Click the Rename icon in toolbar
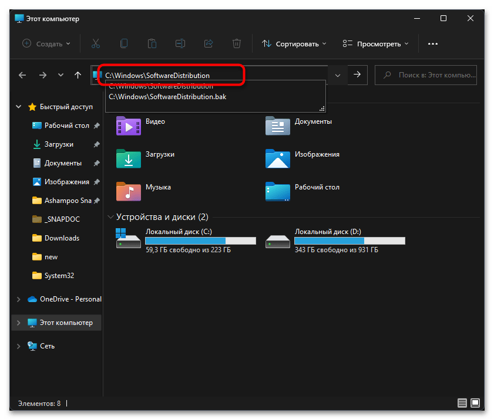The image size is (494, 420). tap(180, 43)
